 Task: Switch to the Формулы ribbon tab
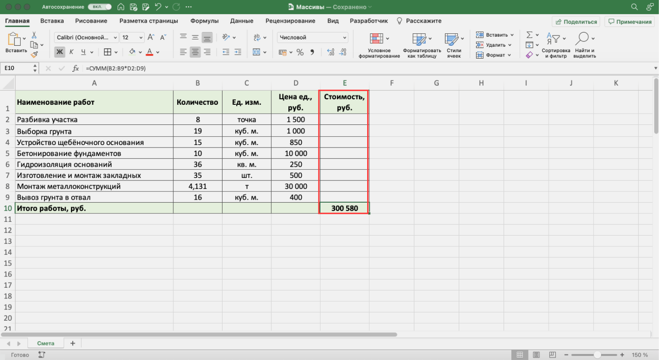204,21
